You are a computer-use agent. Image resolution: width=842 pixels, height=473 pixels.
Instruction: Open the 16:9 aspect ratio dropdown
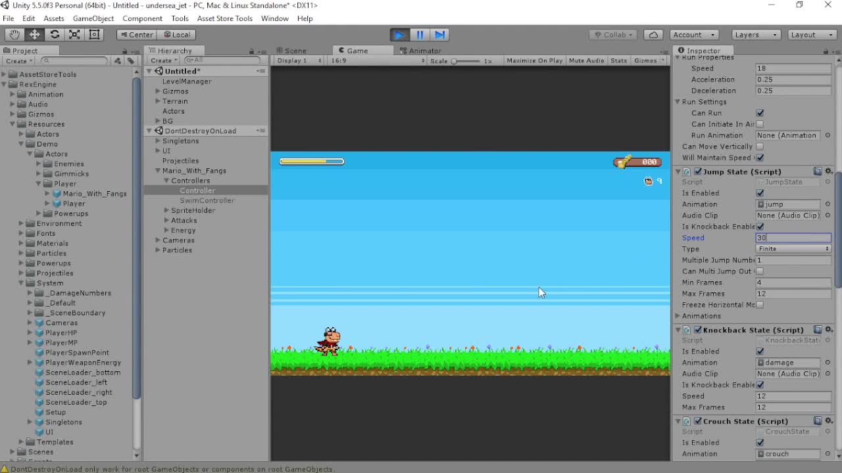376,60
